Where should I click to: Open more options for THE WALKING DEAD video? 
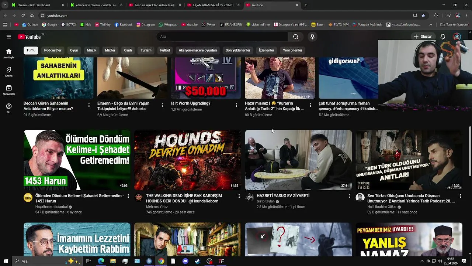[x=239, y=196]
